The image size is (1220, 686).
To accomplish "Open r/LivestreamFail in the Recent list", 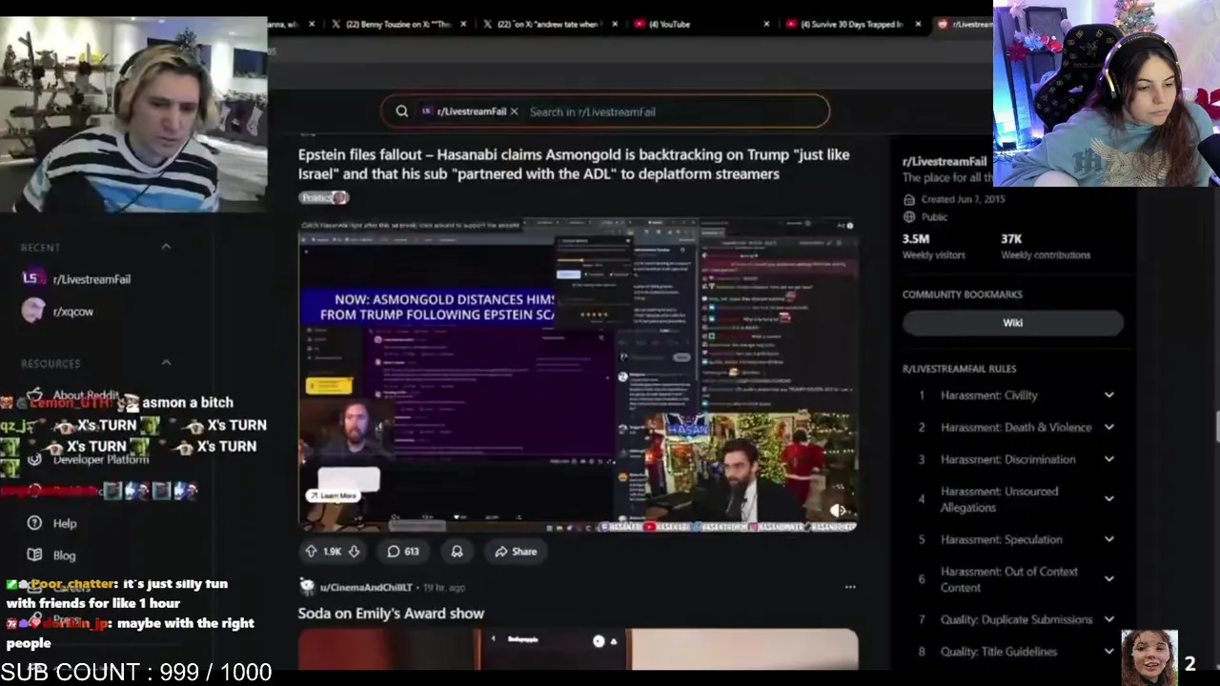I will click(x=91, y=279).
